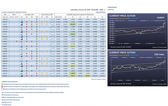Screen dimensions: 168x106
Task: Click the highlighted R1 cell in AUDJPY row
Action: click(x=73, y=24)
